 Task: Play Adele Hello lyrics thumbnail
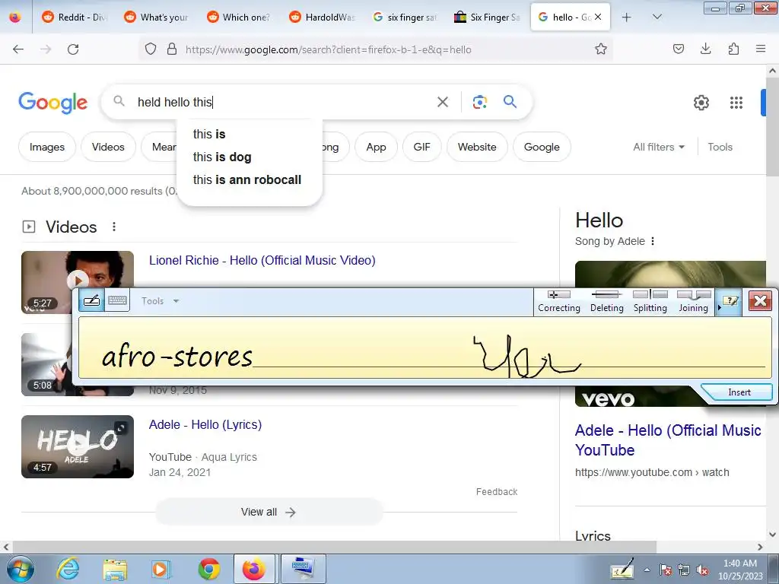(78, 446)
